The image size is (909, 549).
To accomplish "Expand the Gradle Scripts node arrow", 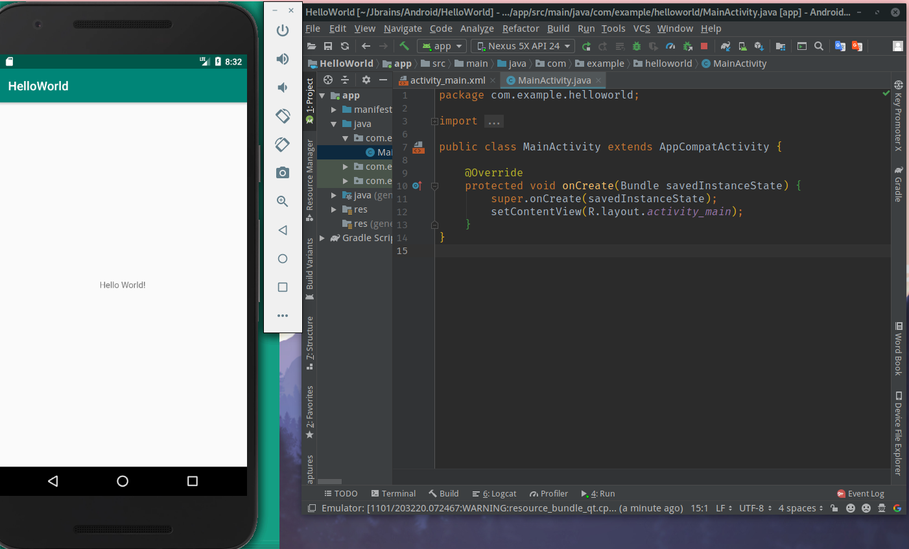I will 322,239.
